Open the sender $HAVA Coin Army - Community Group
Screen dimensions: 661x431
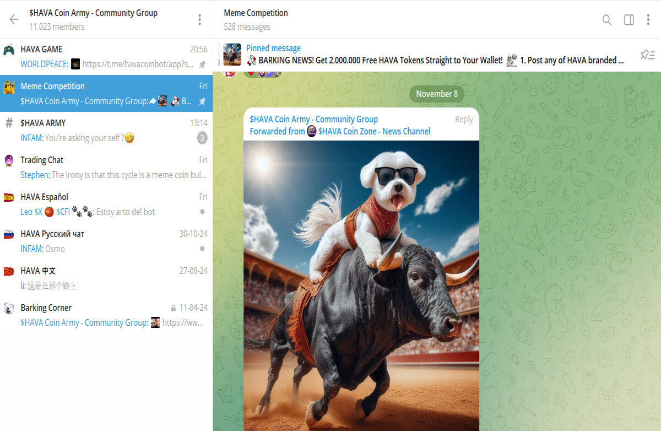[x=313, y=119]
